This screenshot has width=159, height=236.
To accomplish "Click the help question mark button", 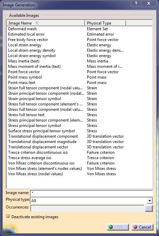I will [136, 3].
